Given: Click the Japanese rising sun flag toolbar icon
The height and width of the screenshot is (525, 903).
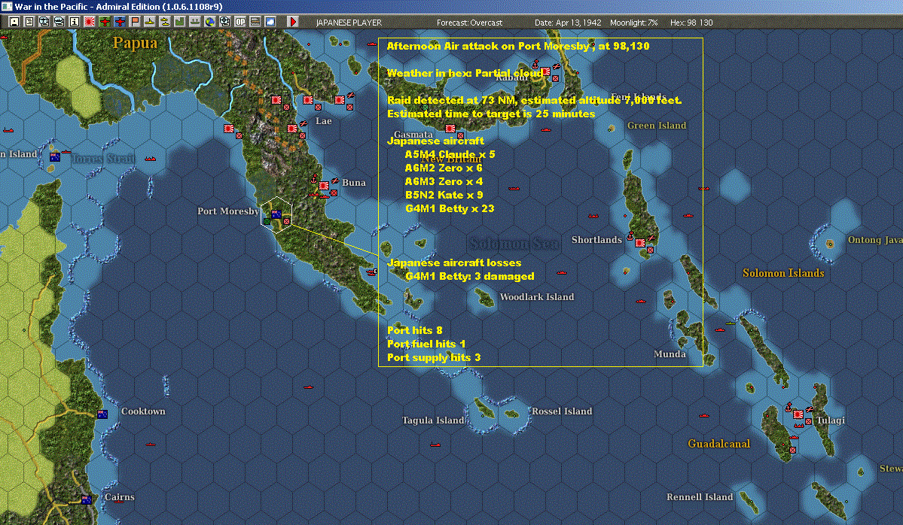Looking at the screenshot, I should (x=90, y=22).
